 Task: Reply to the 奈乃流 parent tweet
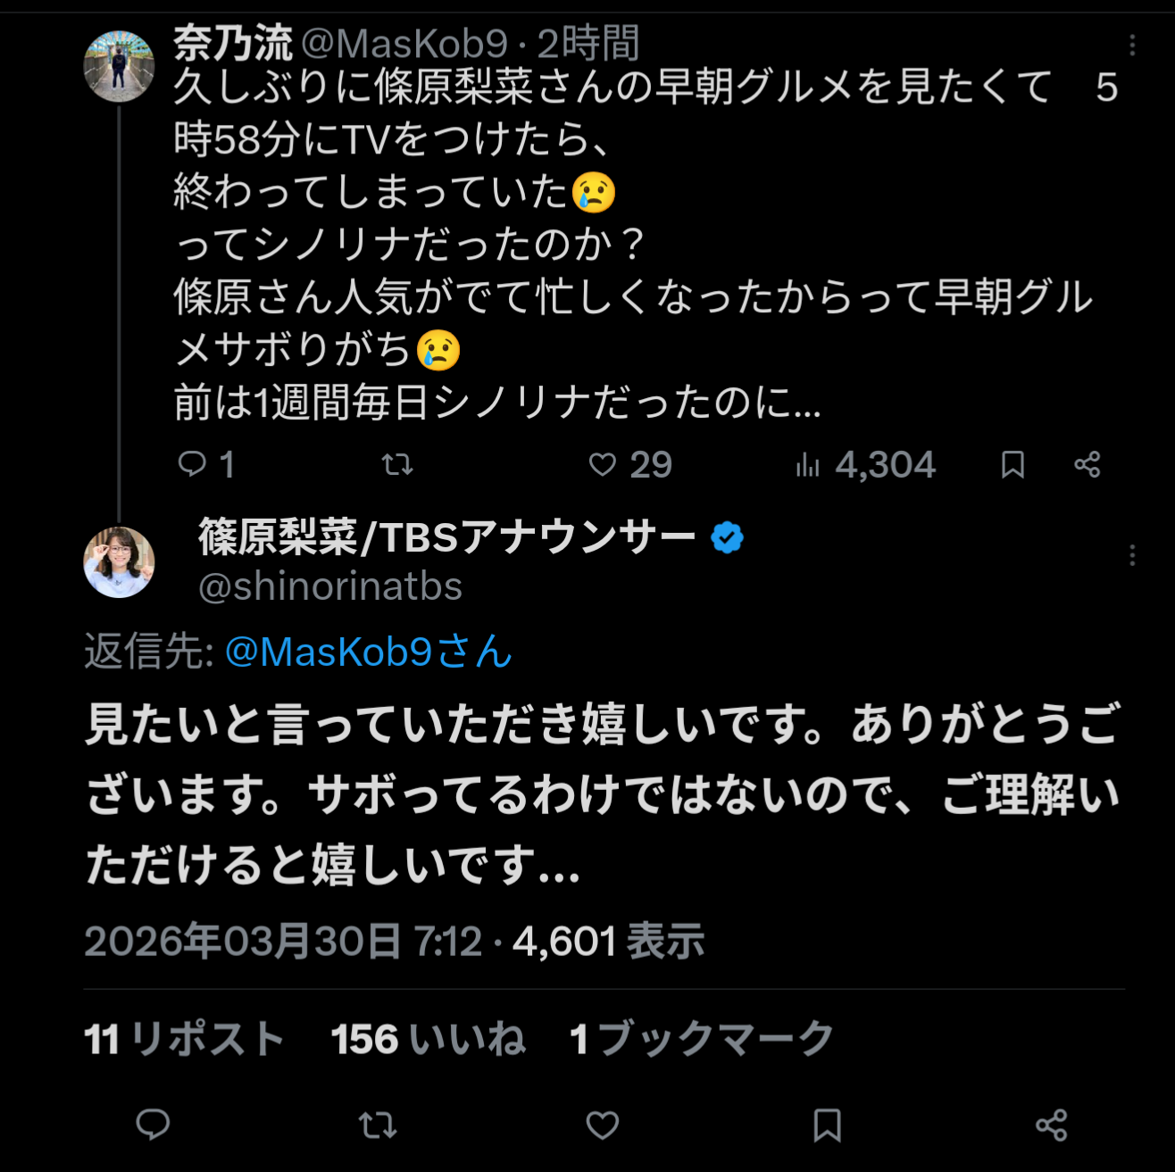tap(193, 464)
